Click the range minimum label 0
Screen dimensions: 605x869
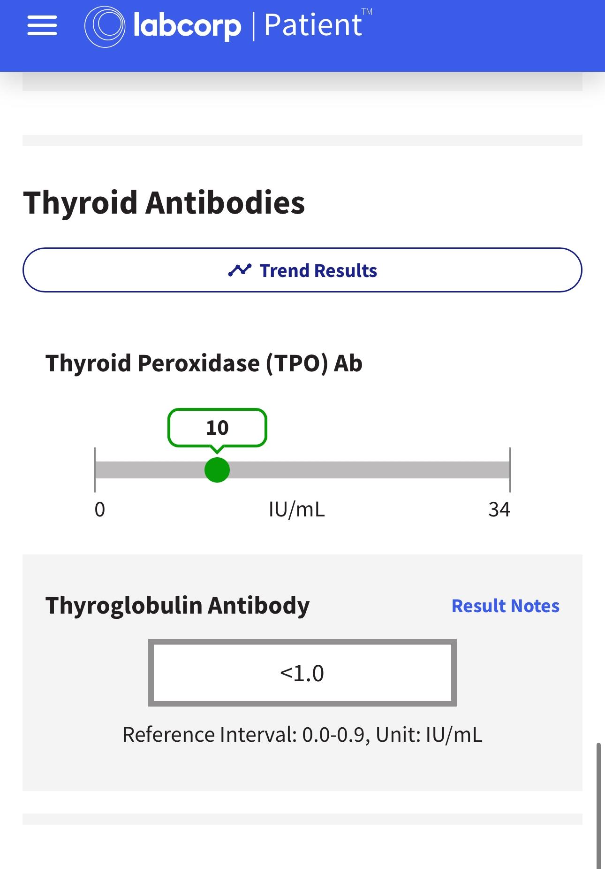100,509
